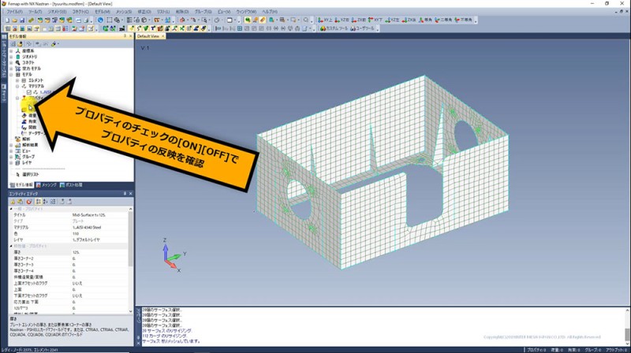Image resolution: width=631 pixels, height=353 pixels.
Task: Expand the 解析結果 tree node
Action: [x=11, y=145]
